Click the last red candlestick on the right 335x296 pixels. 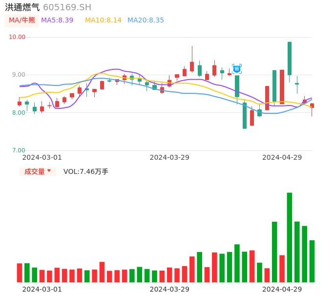pos(312,106)
